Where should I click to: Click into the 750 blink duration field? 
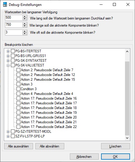[x=14, y=25]
